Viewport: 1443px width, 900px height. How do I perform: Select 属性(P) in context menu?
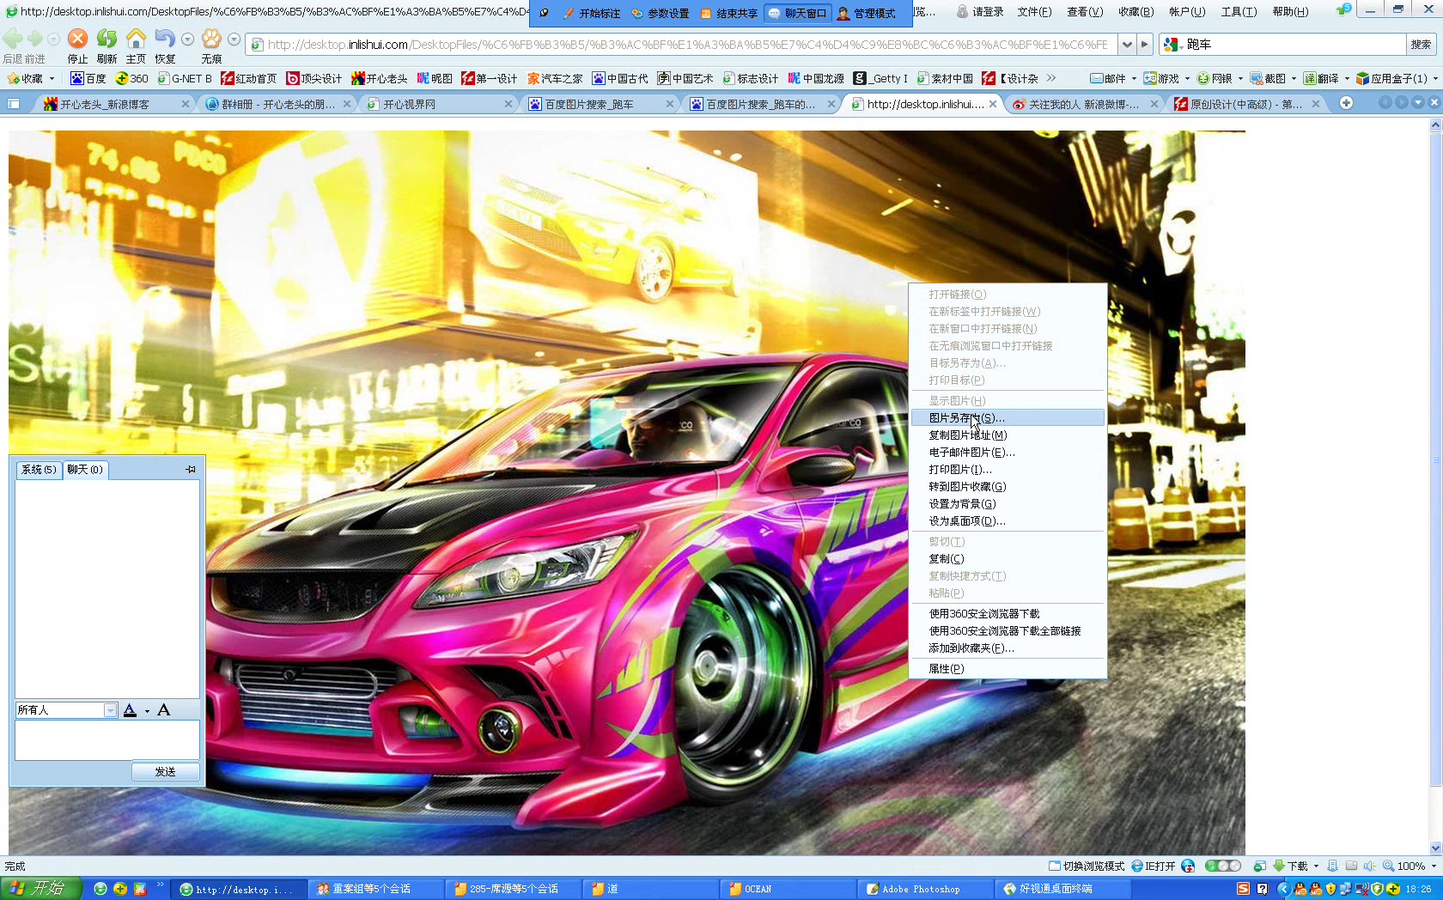[x=1007, y=668]
